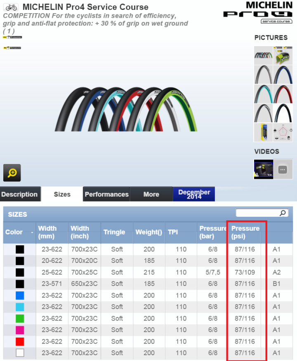Click the search magnifier in the sizes box
This screenshot has height=361, width=297.
click(283, 213)
